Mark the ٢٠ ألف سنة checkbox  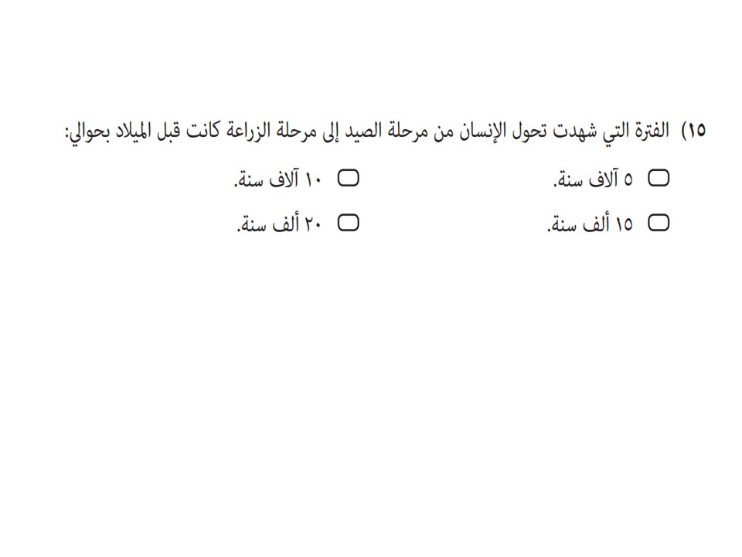[348, 223]
